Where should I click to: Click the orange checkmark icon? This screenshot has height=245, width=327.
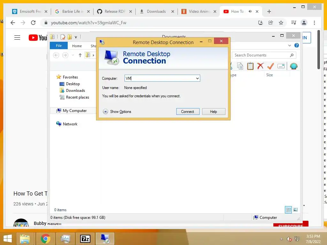[x=270, y=66]
